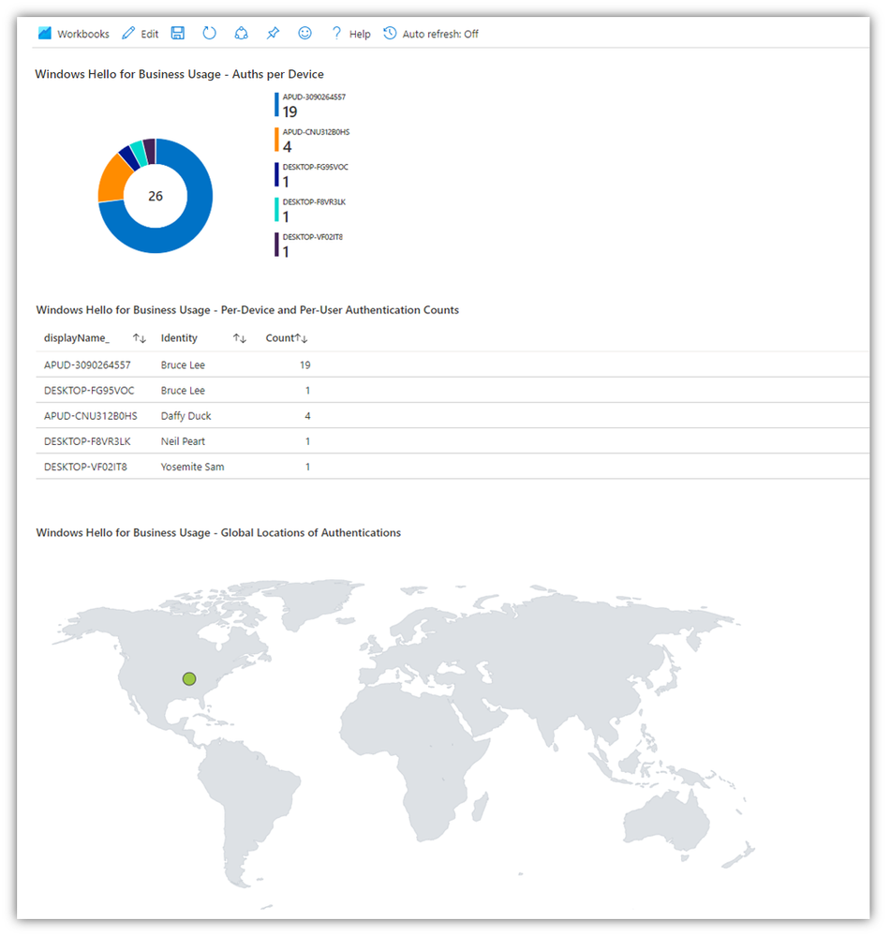The height and width of the screenshot is (936, 891).
Task: Select the DESKTOP-VF02IT8 table cell
Action: tap(85, 467)
